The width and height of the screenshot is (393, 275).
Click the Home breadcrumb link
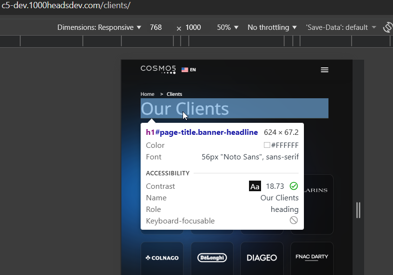pyautogui.click(x=147, y=94)
